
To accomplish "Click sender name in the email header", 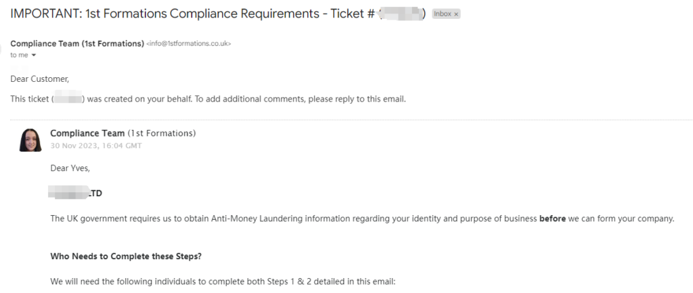I will pos(76,43).
